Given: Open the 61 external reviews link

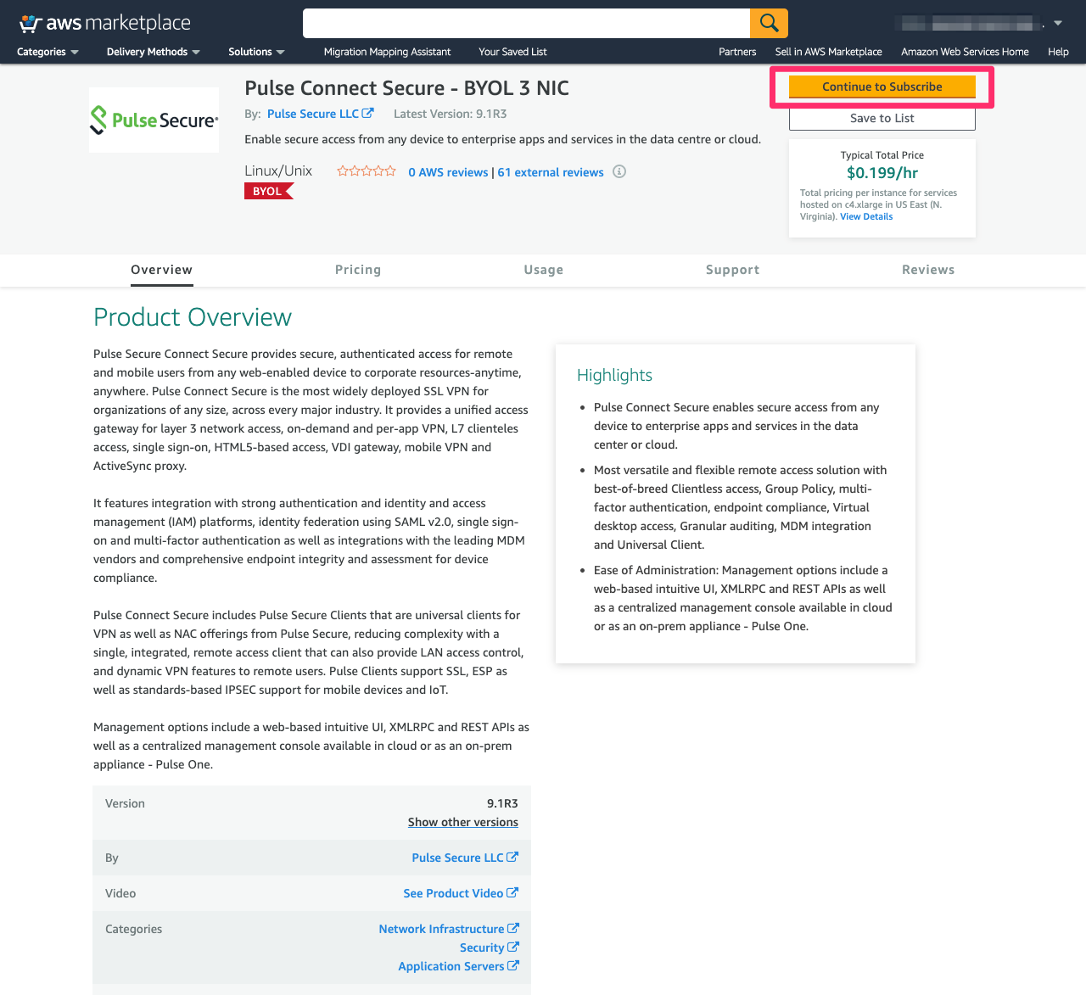Looking at the screenshot, I should 550,171.
